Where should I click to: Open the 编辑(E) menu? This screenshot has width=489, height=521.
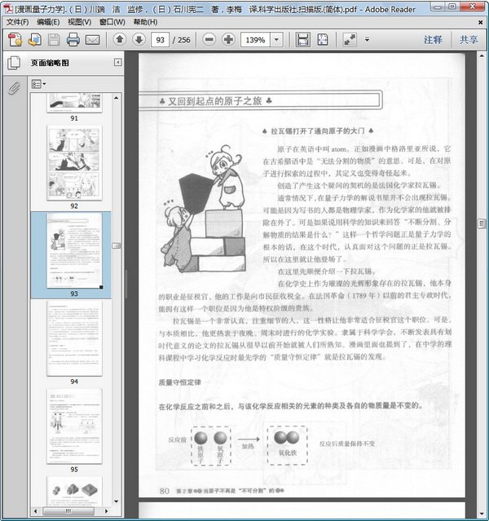click(x=48, y=22)
